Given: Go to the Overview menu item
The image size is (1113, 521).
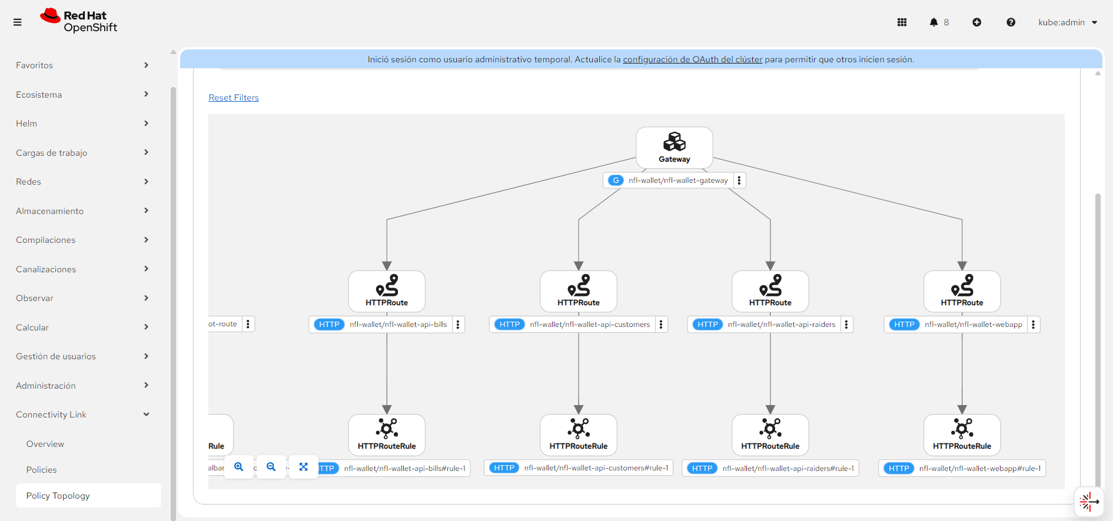Looking at the screenshot, I should (x=45, y=444).
